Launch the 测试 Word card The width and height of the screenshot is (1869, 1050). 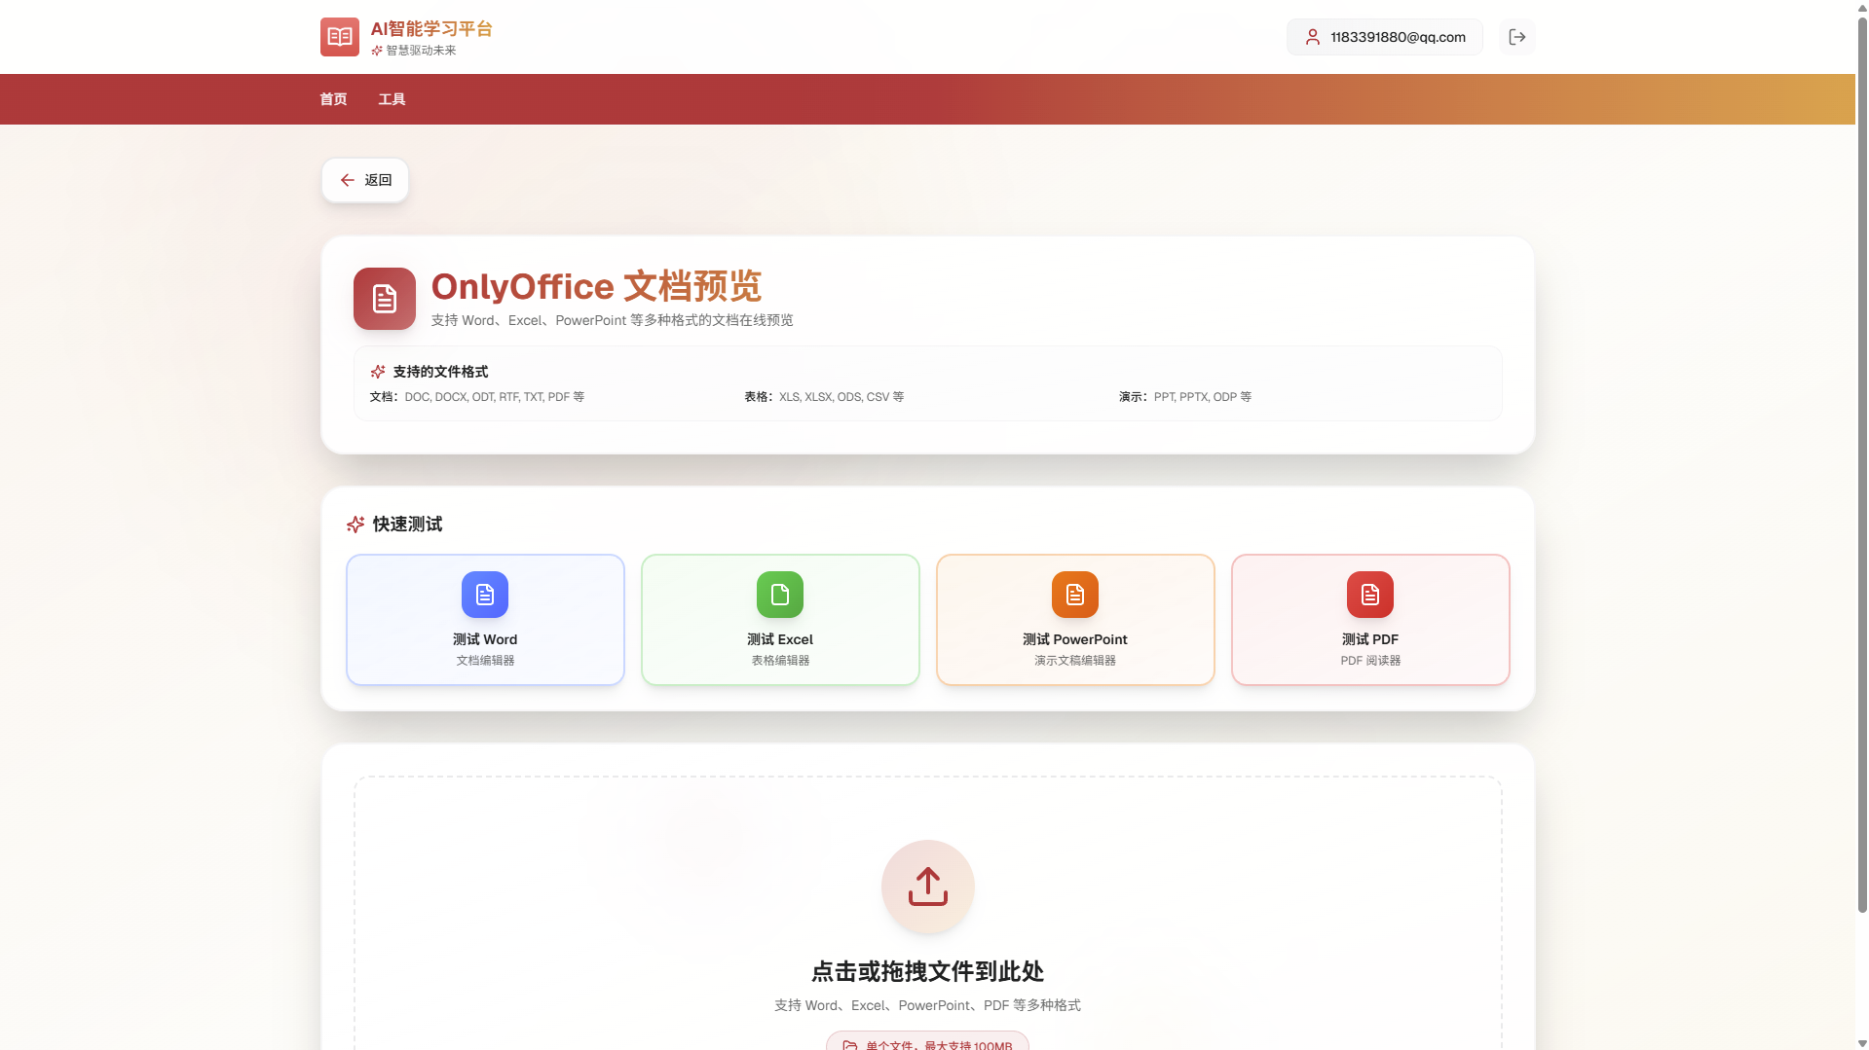tap(485, 620)
